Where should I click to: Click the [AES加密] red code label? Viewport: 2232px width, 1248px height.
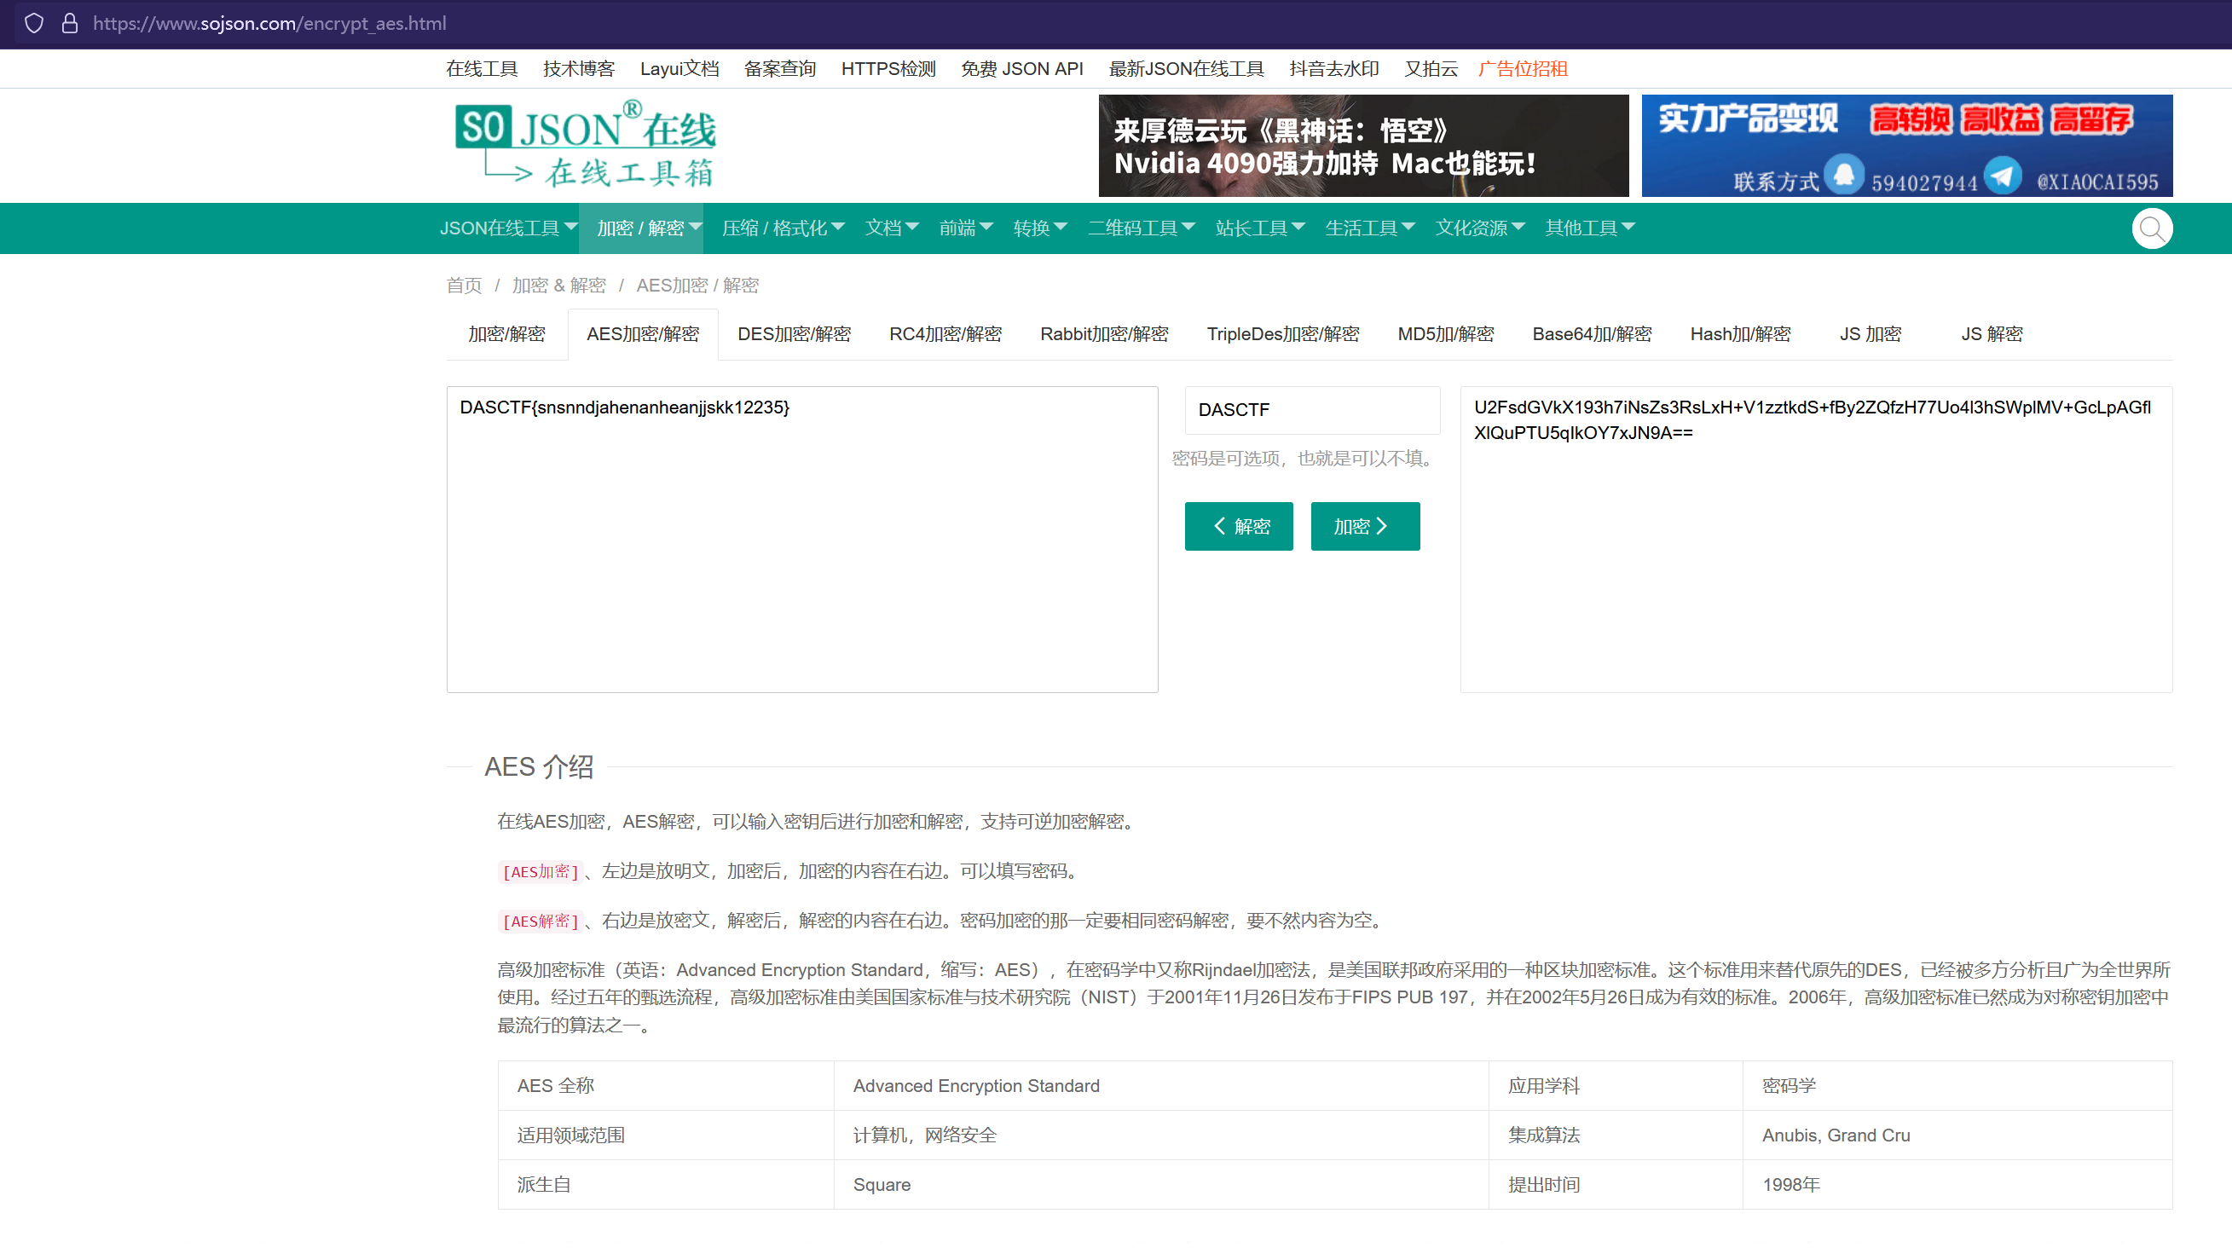[541, 872]
